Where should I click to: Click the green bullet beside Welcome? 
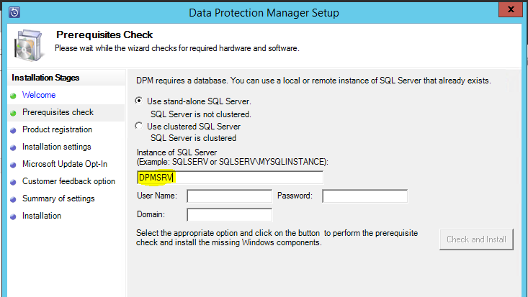pos(13,96)
